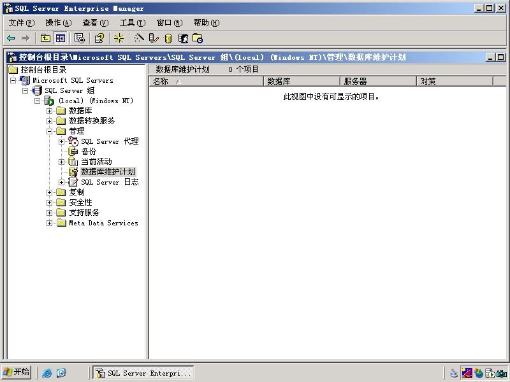Click the SQL Server 代理 agent icon
The image size is (510, 382).
73,141
